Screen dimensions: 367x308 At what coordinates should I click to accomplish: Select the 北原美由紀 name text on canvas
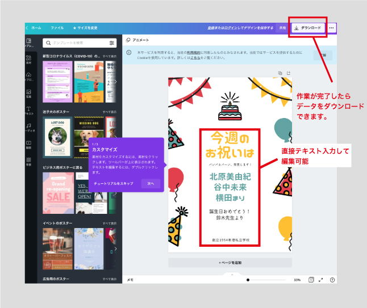tap(230, 176)
